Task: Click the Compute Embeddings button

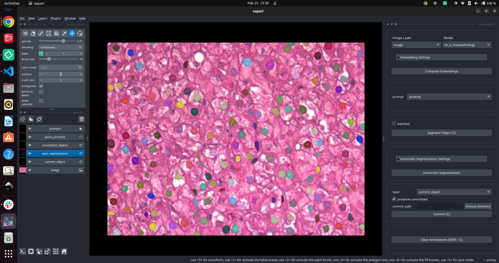Action: 441,71
